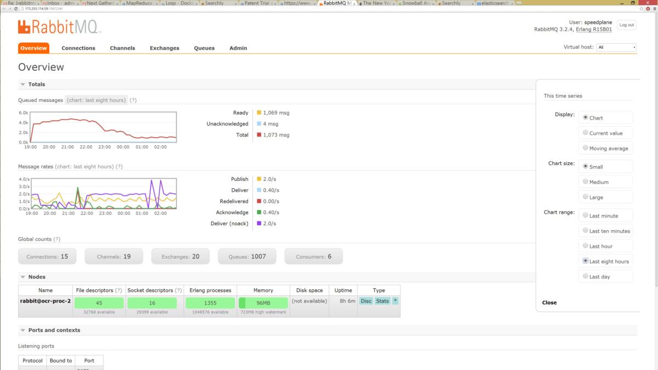Switch to the Queues tab
The image size is (658, 370).
click(204, 48)
